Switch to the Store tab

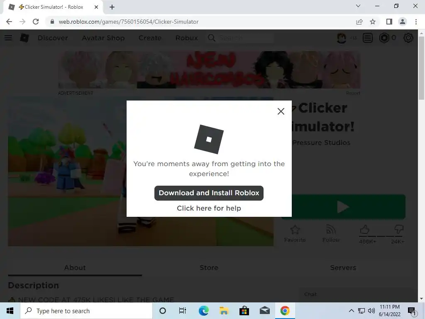(x=209, y=267)
